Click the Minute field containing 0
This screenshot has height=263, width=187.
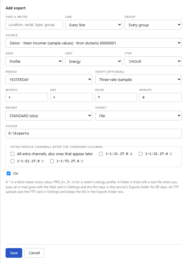(160, 97)
